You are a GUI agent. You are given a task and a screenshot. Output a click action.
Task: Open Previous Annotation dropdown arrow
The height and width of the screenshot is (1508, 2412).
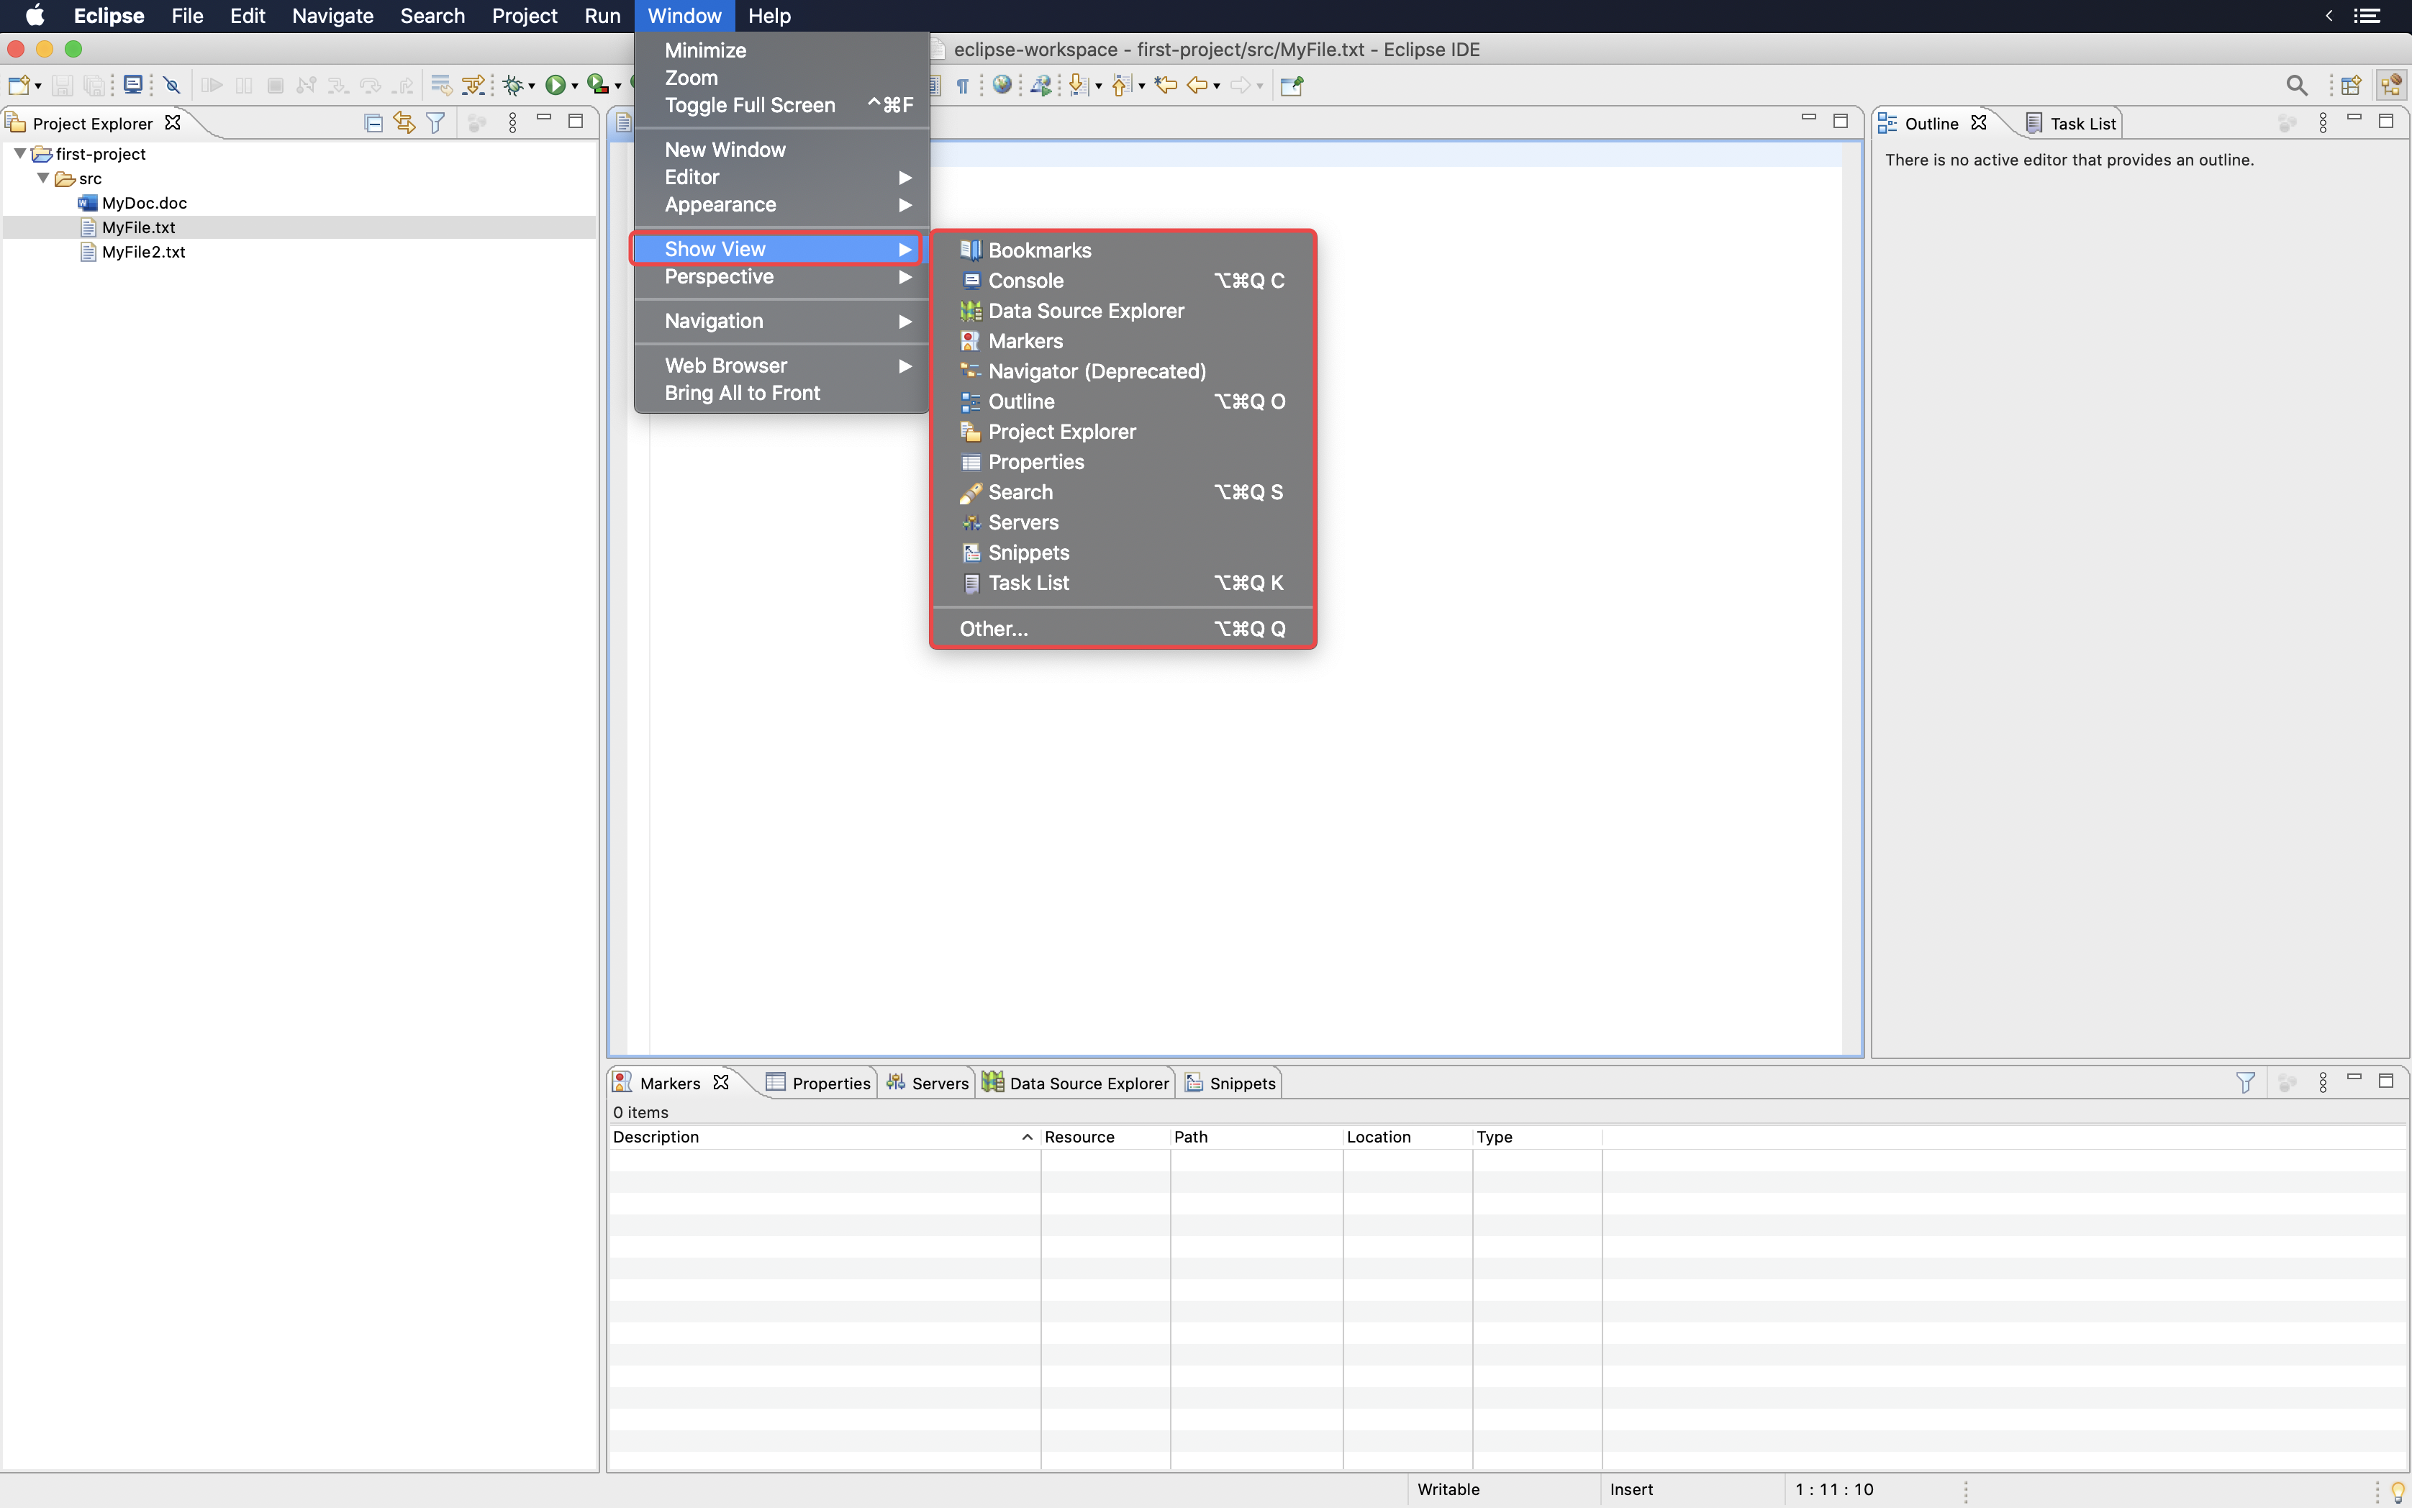[1141, 87]
